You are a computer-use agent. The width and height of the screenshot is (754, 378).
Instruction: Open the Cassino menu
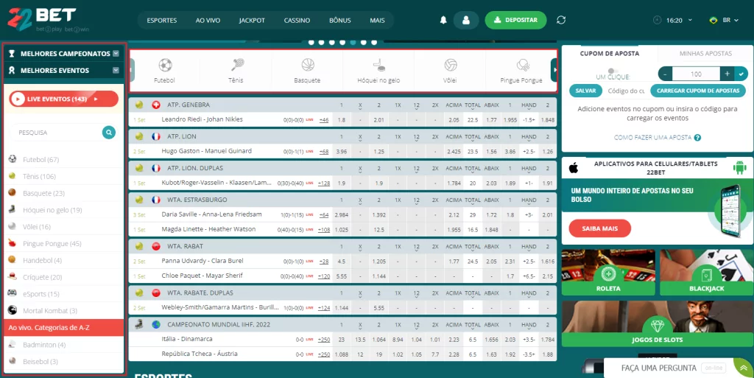point(297,20)
